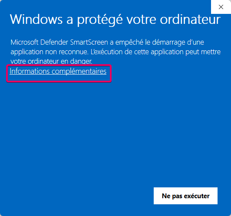The width and height of the screenshot is (231, 216).
Task: Close the SmartScreen dialog with the X
Action: pos(221,7)
